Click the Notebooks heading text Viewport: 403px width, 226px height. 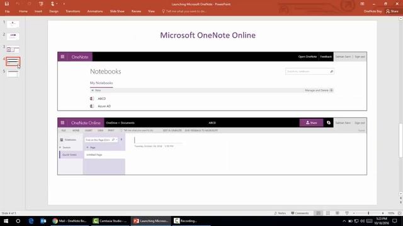point(105,72)
